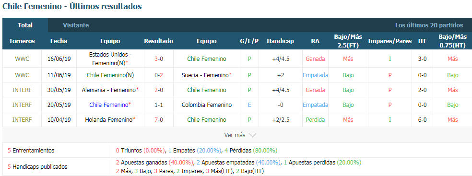Open the Suecia - Femenino team link
Viewport: 472px width, 176px height.
click(x=206, y=75)
